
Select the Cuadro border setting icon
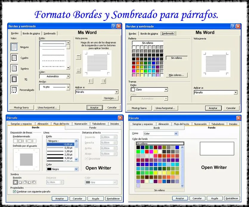coord(14,58)
